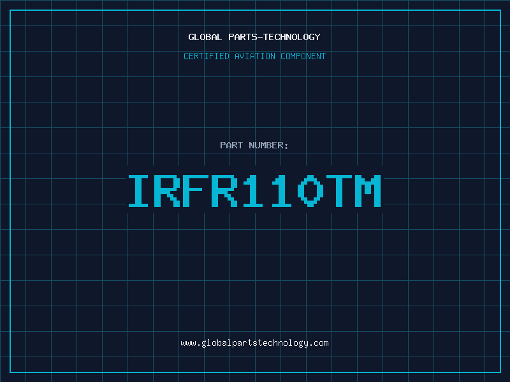Click the word CERTIFIED in the subtitle
Screen dimensions: 510x382
pyautogui.click(x=207, y=56)
